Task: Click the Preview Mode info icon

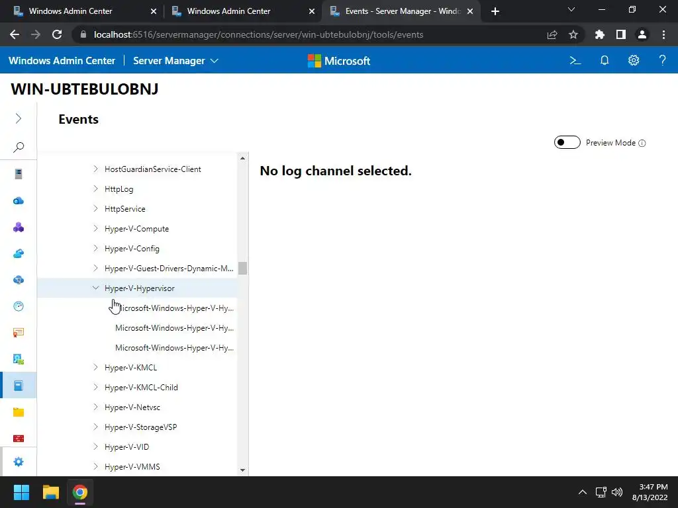Action: pyautogui.click(x=642, y=143)
